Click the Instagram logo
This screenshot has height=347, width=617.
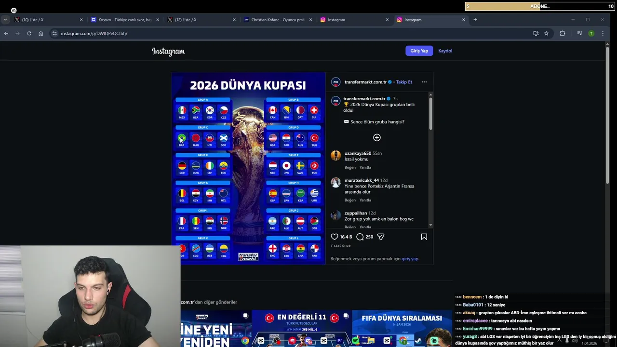point(168,51)
